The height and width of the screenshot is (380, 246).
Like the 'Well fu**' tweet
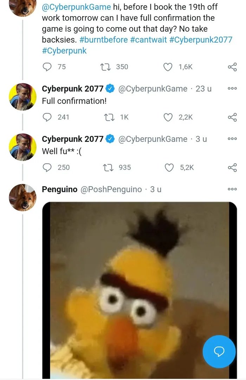[x=169, y=168]
